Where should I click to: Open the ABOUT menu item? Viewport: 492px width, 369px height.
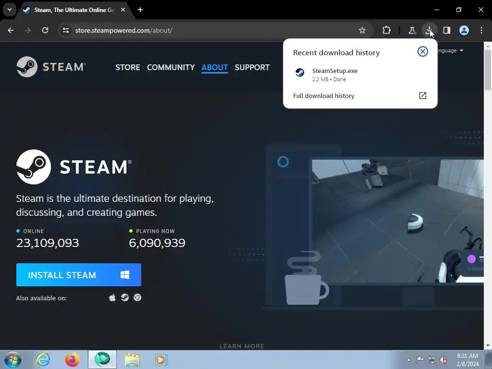tap(215, 67)
